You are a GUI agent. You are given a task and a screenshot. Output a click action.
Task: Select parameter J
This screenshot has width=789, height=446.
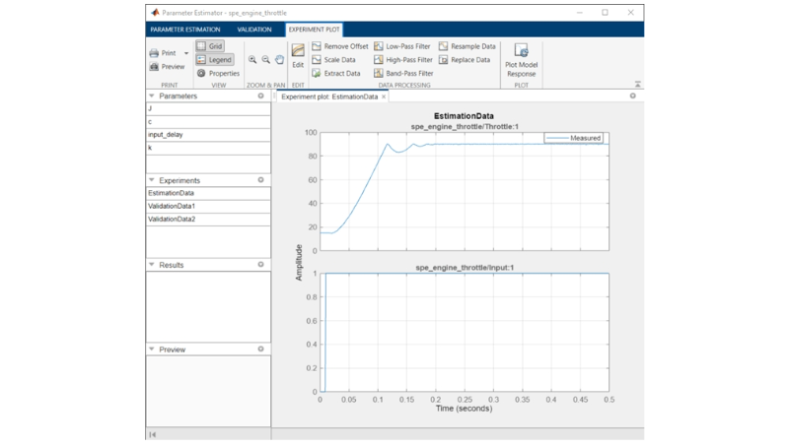[x=208, y=108]
